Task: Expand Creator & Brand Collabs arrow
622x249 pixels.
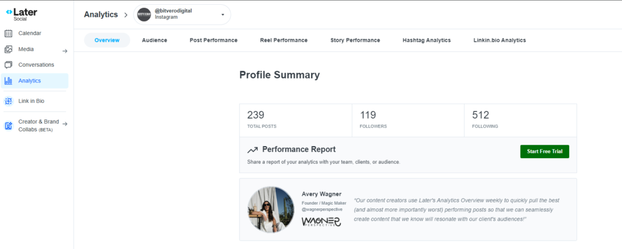Action: (x=65, y=124)
